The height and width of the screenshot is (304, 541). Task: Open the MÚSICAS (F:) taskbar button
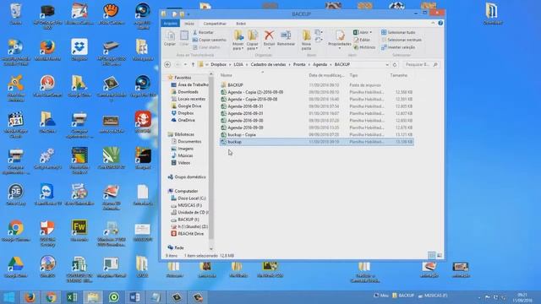(433, 296)
